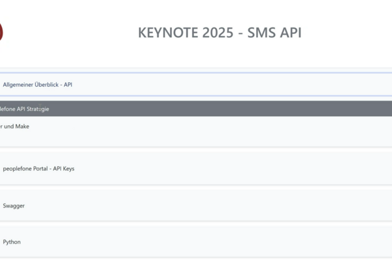This screenshot has width=392, height=261.
Task: Open peoplefone Portal - API Keys section
Action: (x=196, y=169)
